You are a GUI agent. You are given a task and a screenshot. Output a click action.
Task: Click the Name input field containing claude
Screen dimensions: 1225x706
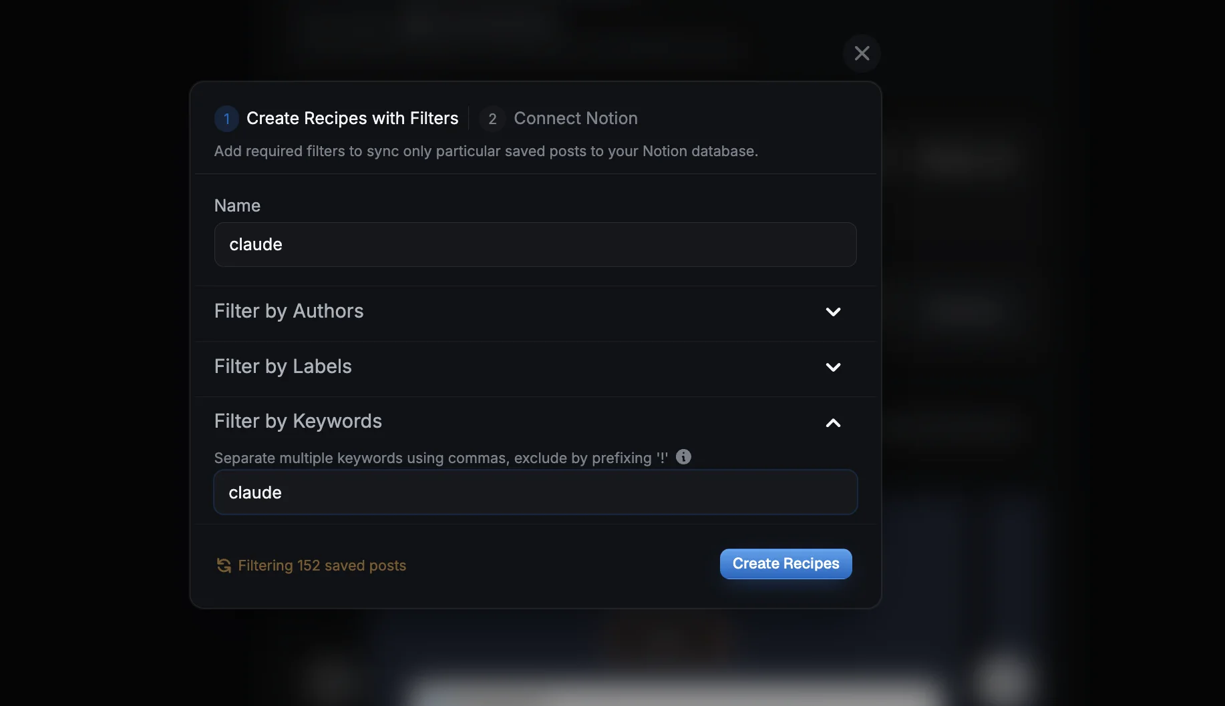click(x=535, y=244)
